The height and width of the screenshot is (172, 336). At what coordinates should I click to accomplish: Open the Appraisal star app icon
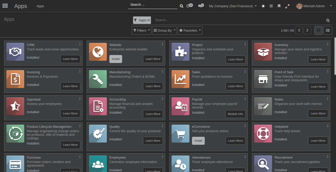click(15, 106)
